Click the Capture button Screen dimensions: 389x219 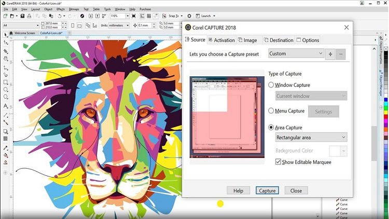[267, 190]
